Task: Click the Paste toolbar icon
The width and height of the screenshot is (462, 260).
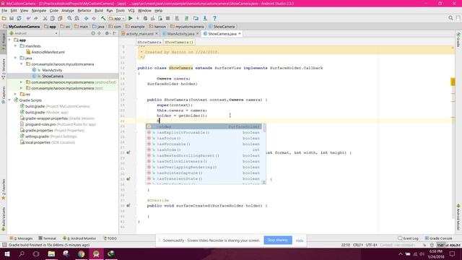Action: coord(60,18)
